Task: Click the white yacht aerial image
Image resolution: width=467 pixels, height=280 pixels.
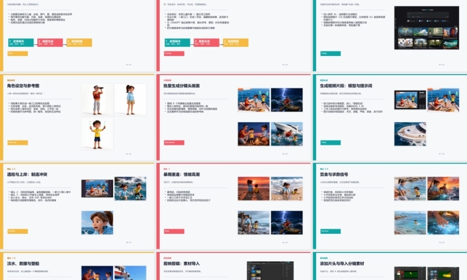Action: tap(410, 134)
